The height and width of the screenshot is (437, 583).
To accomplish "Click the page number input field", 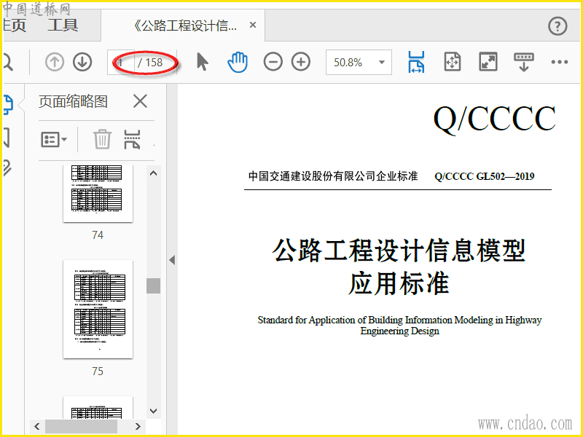I will 121,62.
